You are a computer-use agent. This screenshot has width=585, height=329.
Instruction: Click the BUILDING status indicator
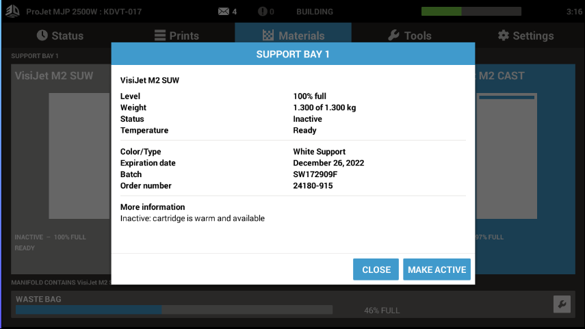[315, 12]
